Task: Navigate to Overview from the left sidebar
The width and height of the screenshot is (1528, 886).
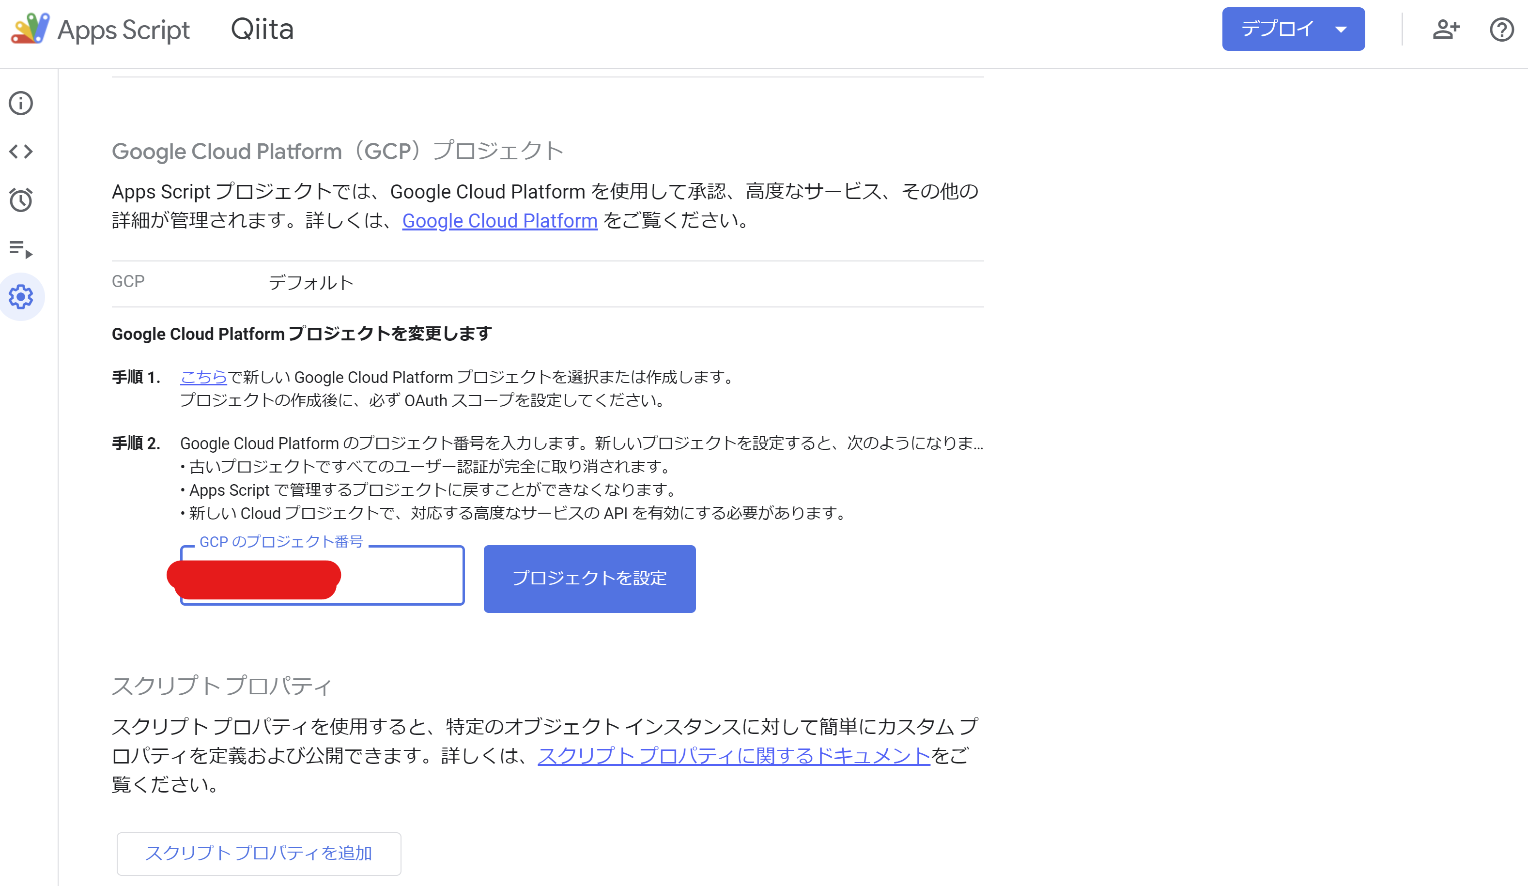Action: pos(22,103)
